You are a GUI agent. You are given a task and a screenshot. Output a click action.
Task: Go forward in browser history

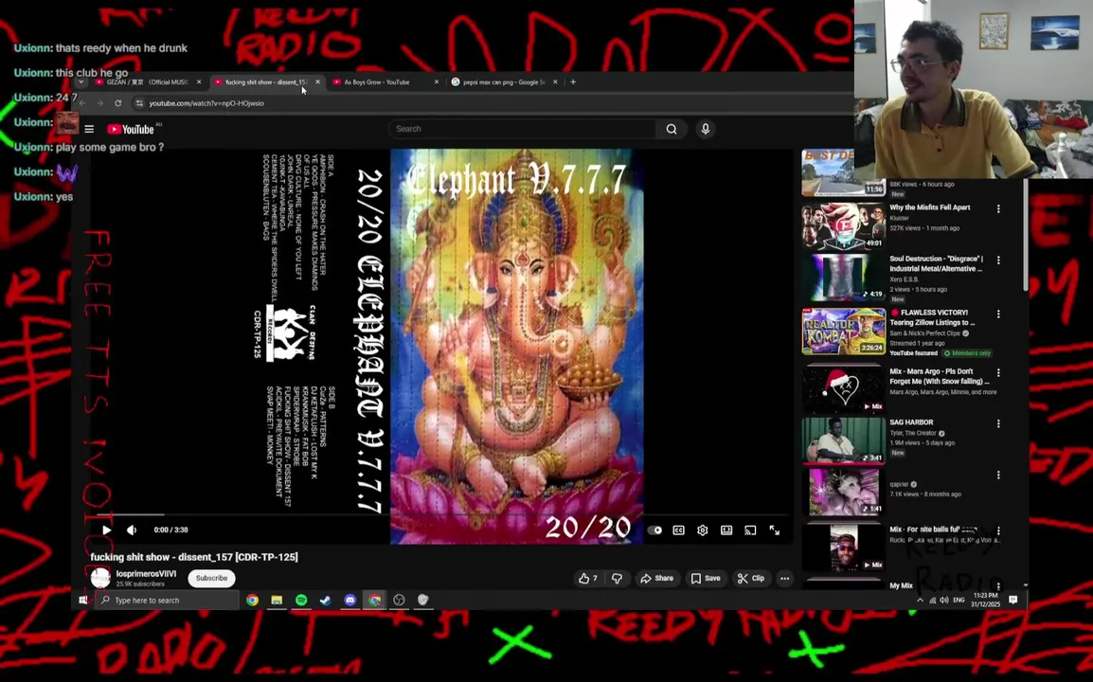pos(99,103)
